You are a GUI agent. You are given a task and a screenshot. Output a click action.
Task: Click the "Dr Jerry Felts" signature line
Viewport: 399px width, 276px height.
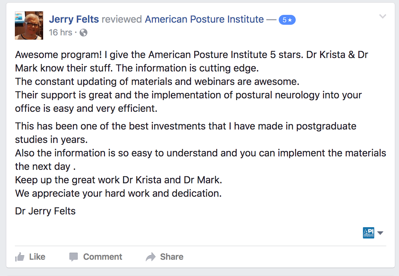pyautogui.click(x=45, y=212)
